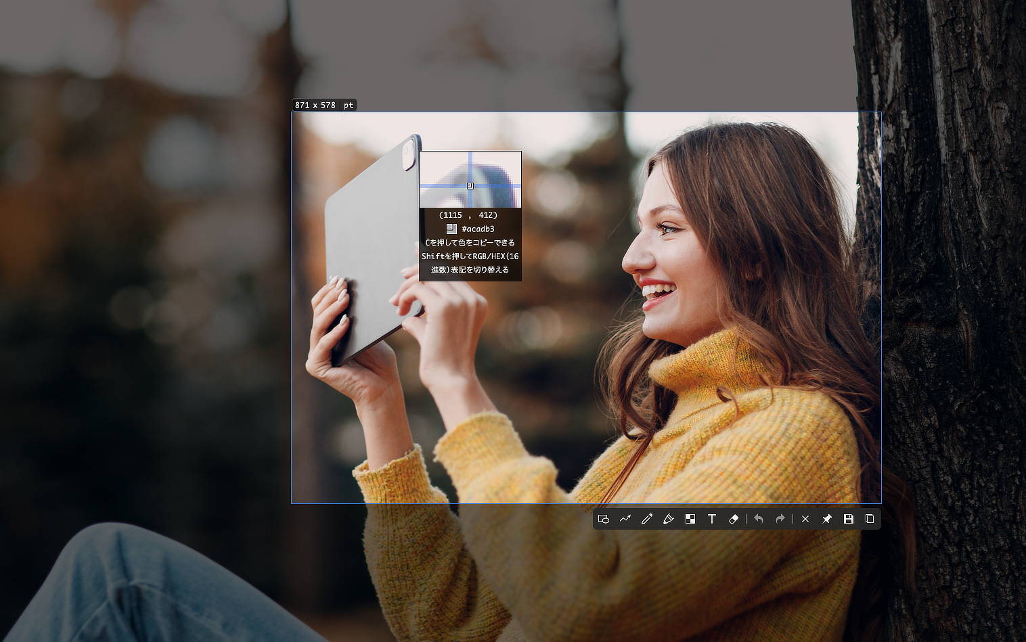This screenshot has height=642, width=1026.
Task: Choose the Text annotation tool
Action: 712,519
